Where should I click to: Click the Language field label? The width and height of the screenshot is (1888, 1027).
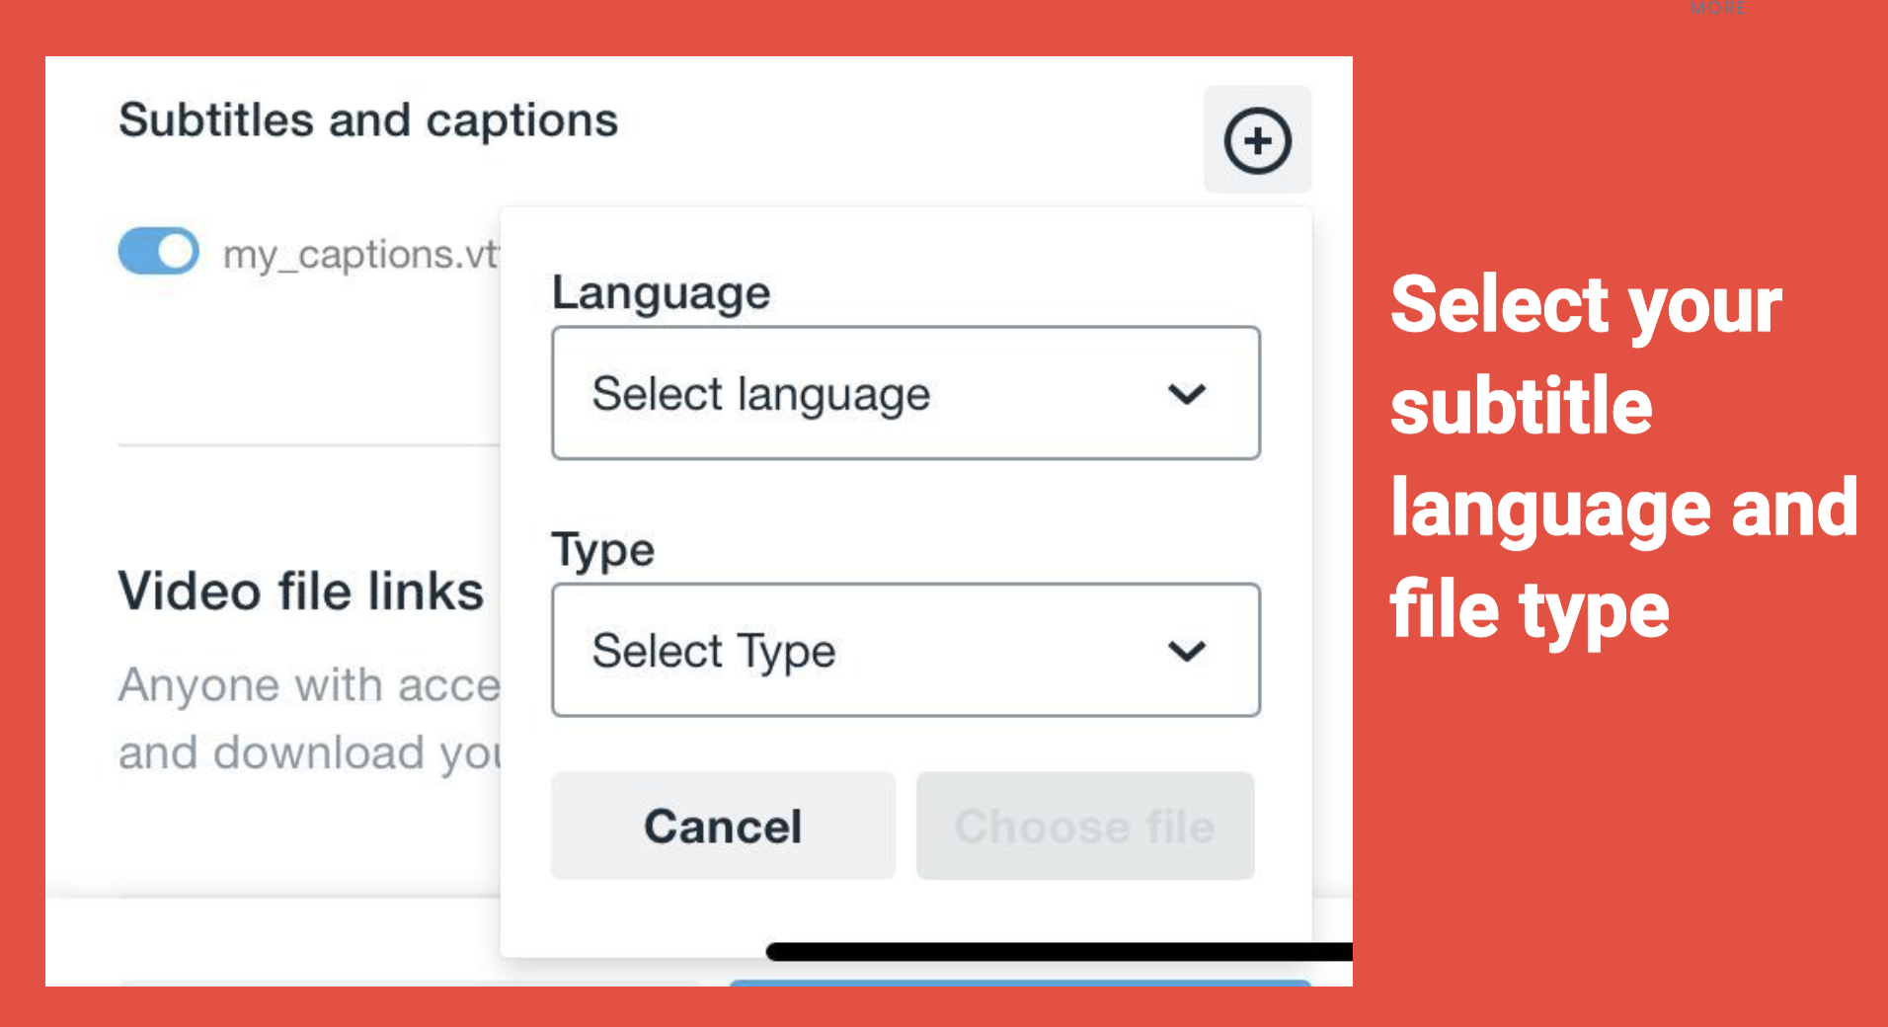pos(661,293)
